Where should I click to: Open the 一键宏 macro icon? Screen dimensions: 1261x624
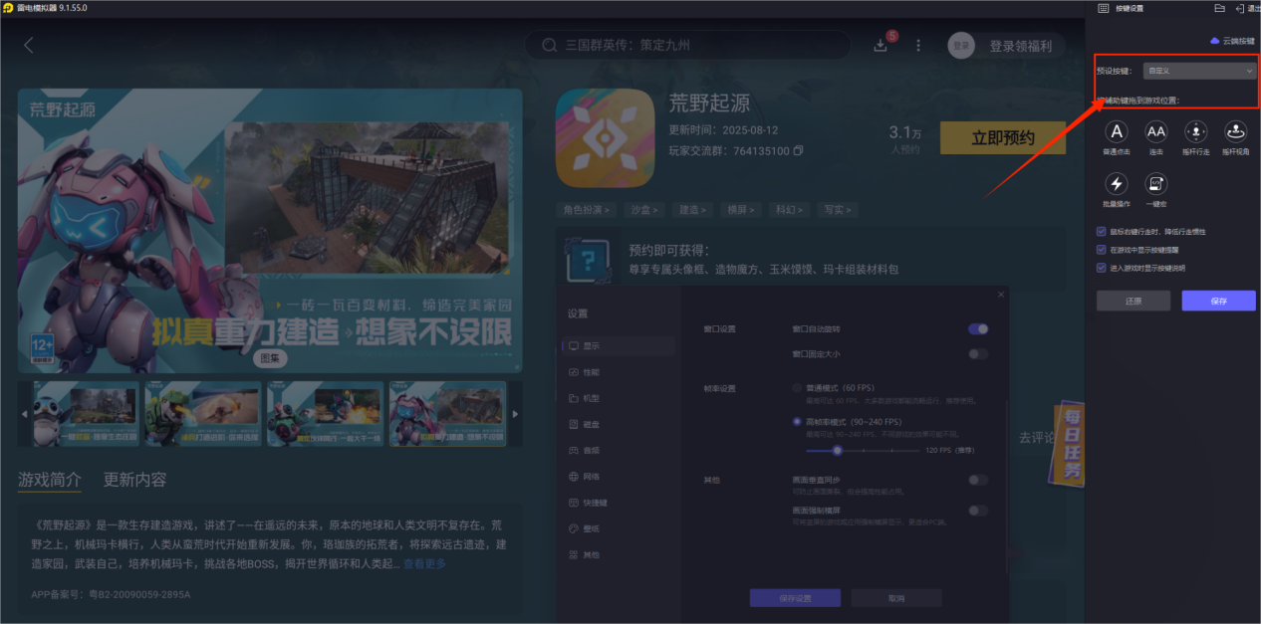point(1156,185)
